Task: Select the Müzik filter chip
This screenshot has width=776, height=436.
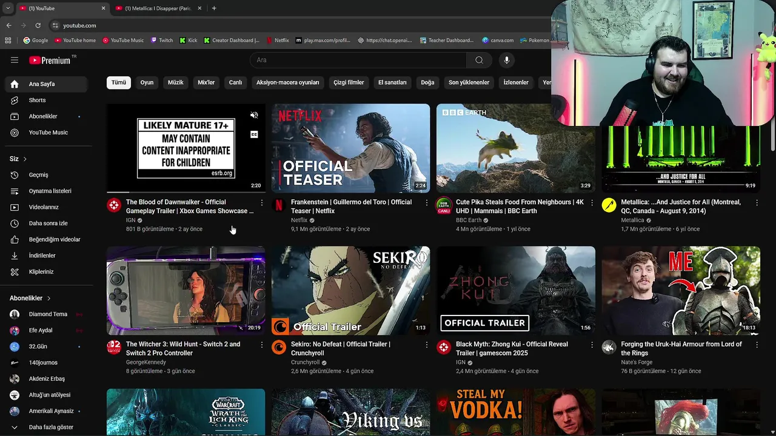Action: tap(176, 82)
